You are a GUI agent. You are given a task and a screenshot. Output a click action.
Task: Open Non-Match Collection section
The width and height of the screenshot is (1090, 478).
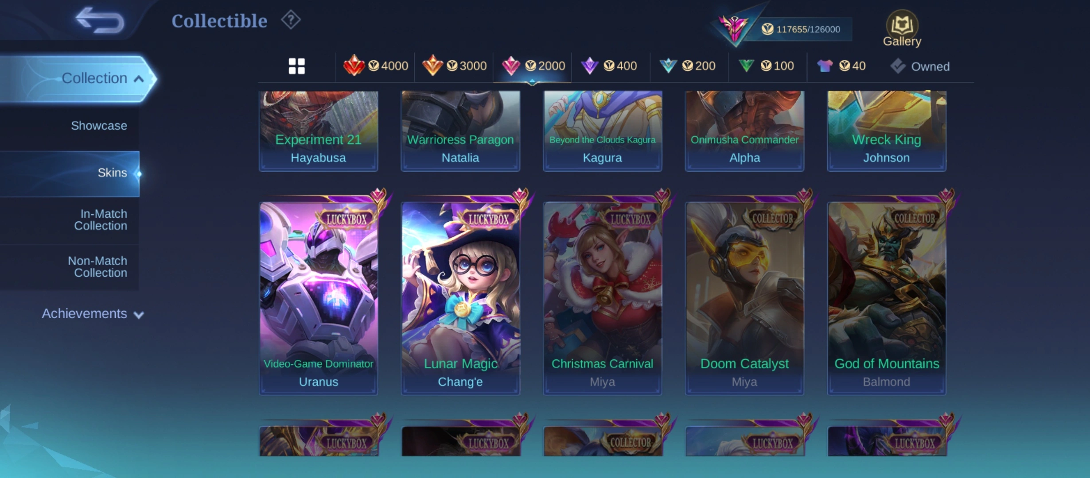[x=98, y=267]
